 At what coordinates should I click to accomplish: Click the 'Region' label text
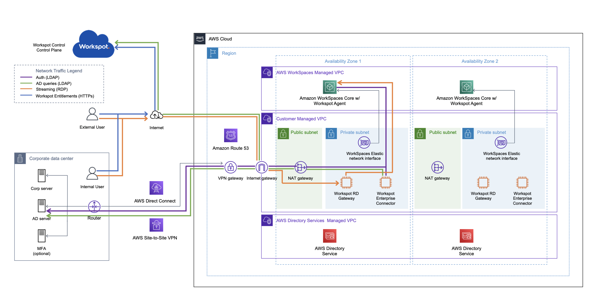point(229,53)
